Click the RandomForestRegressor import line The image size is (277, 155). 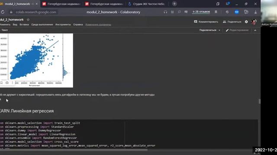(39, 138)
